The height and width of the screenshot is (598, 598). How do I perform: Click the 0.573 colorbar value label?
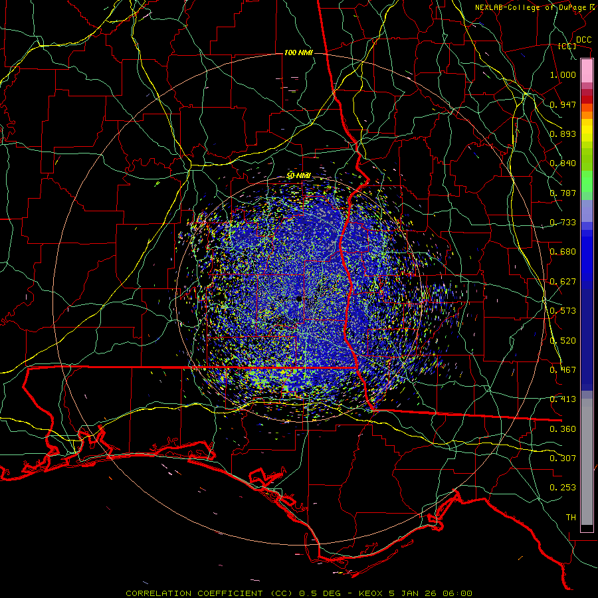(x=563, y=311)
